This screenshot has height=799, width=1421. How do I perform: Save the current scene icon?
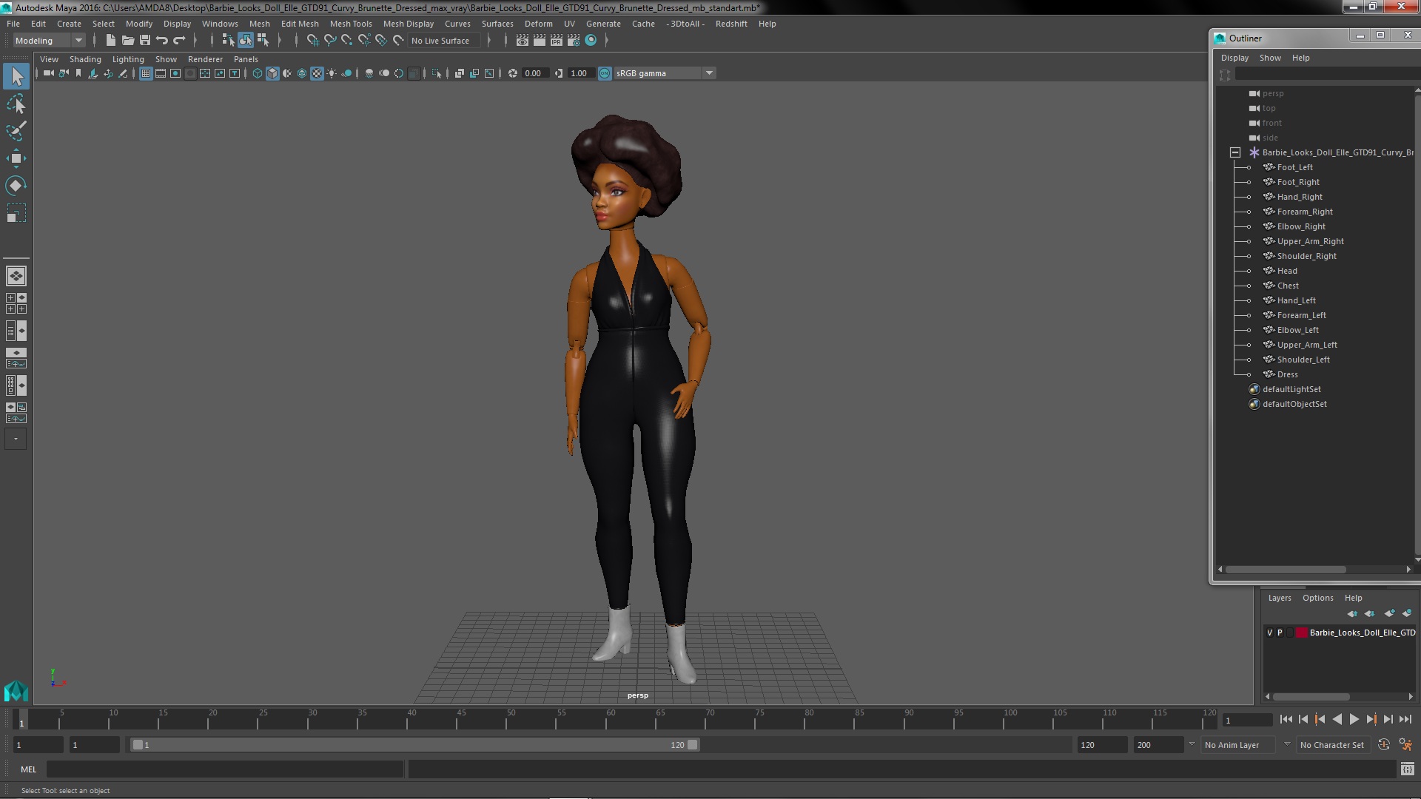coord(145,40)
